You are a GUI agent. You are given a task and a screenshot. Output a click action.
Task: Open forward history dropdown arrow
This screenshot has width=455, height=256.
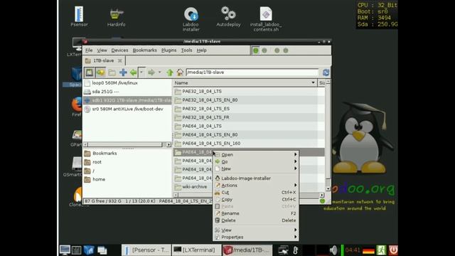[x=159, y=73]
